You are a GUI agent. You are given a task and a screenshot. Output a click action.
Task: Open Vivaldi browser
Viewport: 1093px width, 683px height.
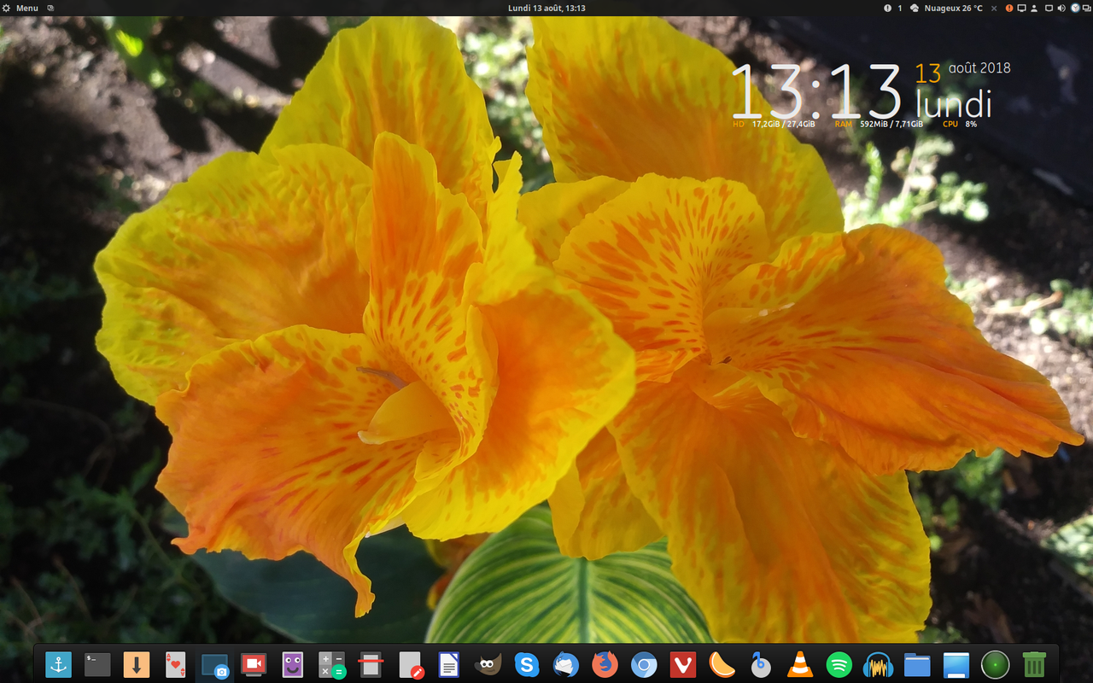coord(682,664)
